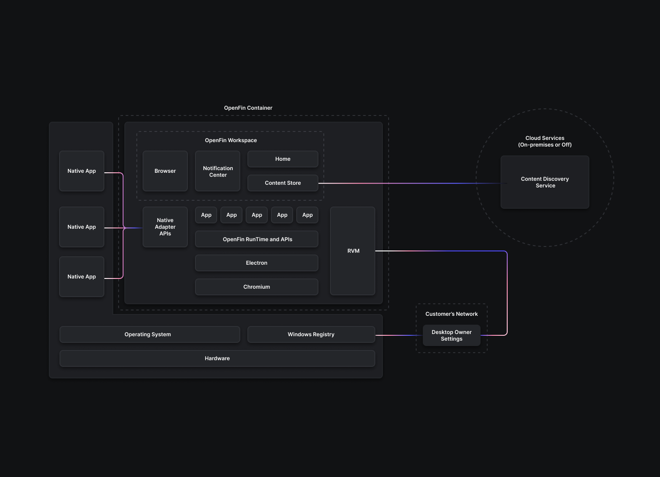Click the OpenFin Workspace heading
The image size is (660, 477).
pos(231,140)
